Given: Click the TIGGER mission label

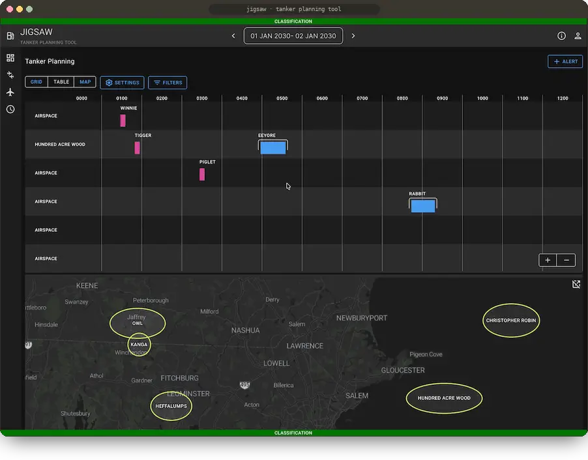Looking at the screenshot, I should [x=143, y=136].
